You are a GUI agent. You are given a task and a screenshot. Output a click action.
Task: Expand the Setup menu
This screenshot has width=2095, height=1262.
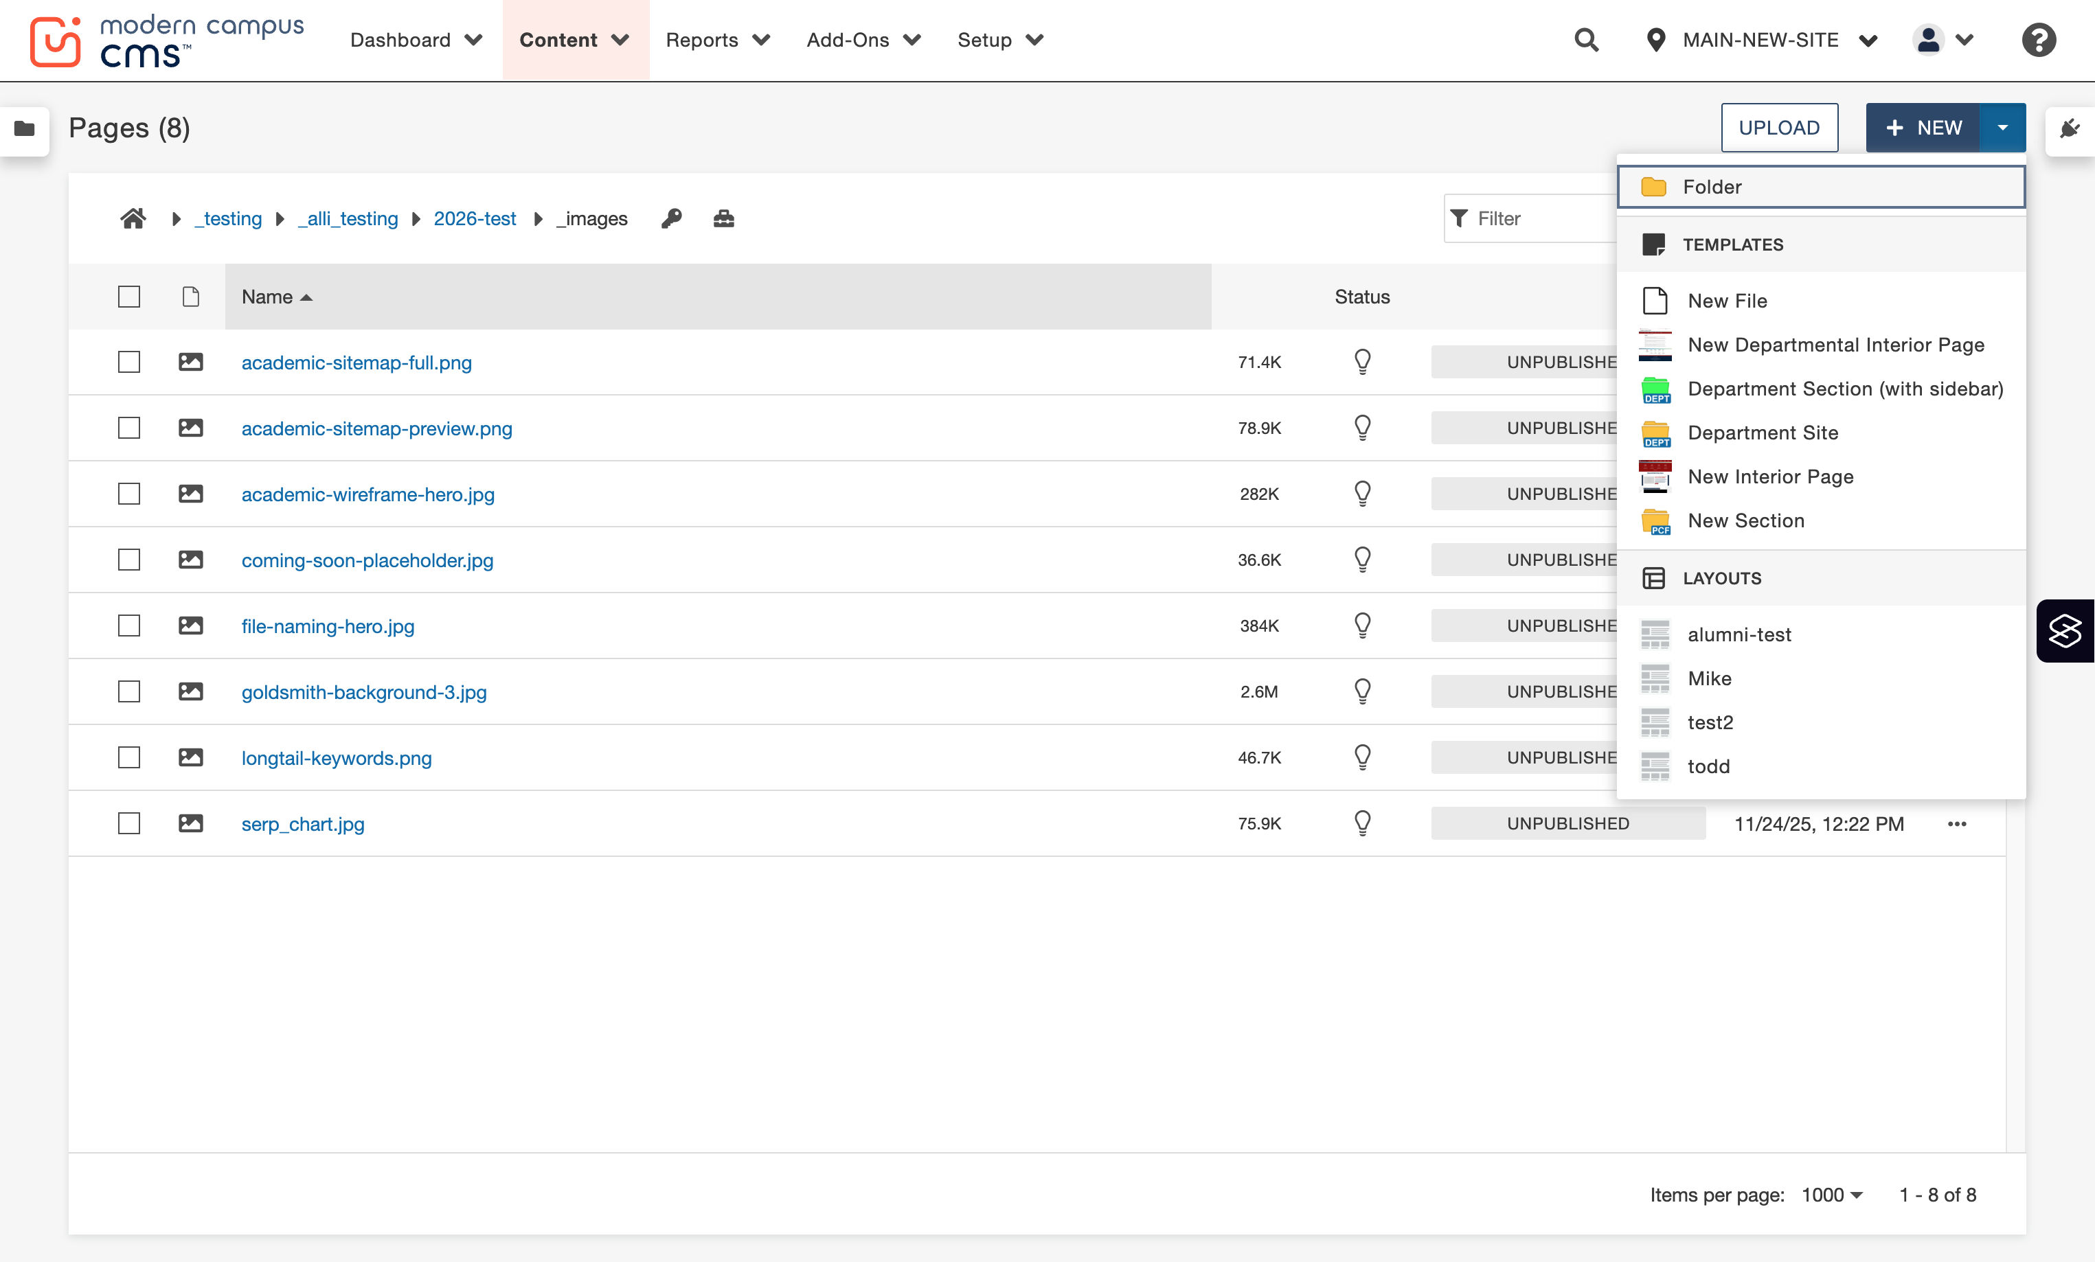coord(1000,40)
